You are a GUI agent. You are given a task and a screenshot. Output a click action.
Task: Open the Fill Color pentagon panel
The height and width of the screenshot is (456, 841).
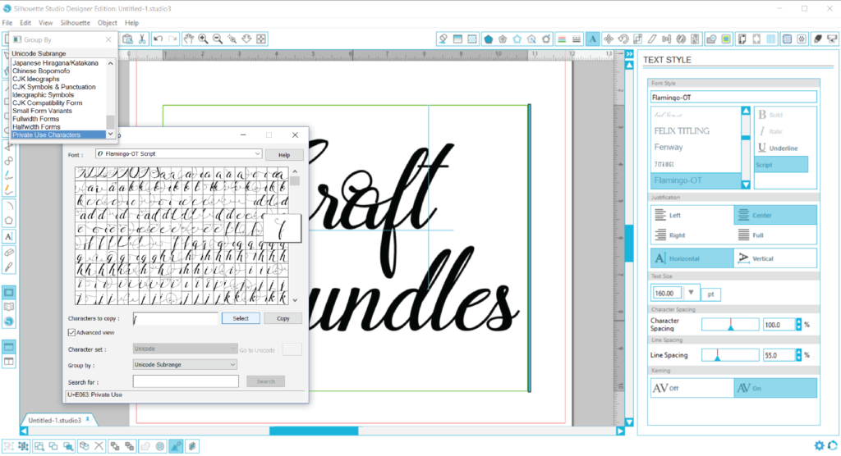coord(488,39)
